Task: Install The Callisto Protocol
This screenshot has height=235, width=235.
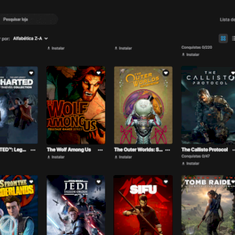Action: coord(191,163)
